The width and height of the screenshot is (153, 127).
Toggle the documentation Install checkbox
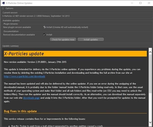point(44,35)
